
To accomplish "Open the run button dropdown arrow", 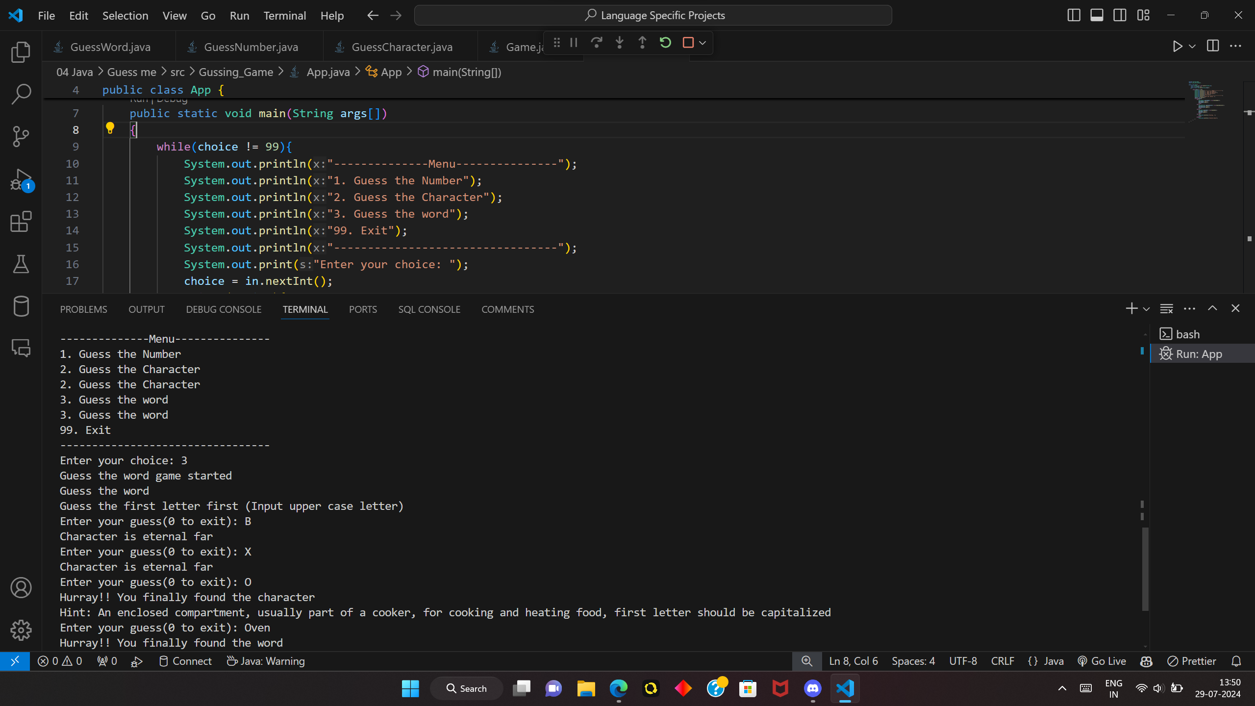I will click(x=1192, y=47).
